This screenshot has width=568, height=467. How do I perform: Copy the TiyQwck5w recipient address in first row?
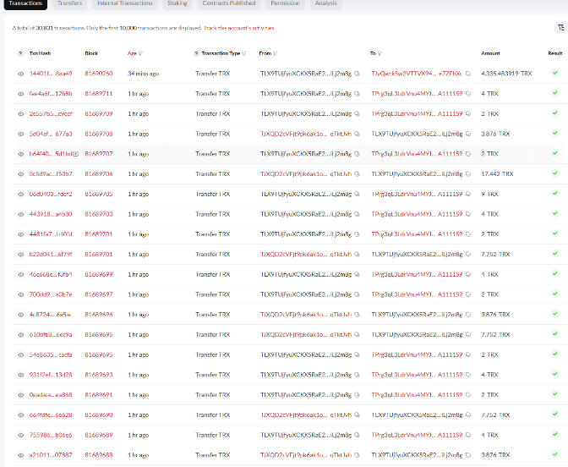coord(467,74)
